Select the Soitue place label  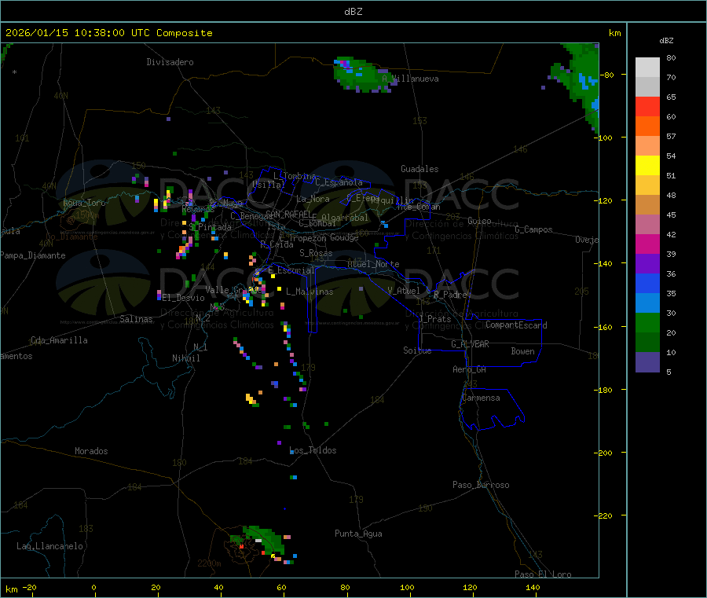click(x=417, y=350)
